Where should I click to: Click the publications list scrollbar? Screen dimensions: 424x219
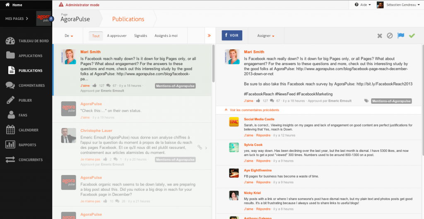pyautogui.click(x=213, y=64)
